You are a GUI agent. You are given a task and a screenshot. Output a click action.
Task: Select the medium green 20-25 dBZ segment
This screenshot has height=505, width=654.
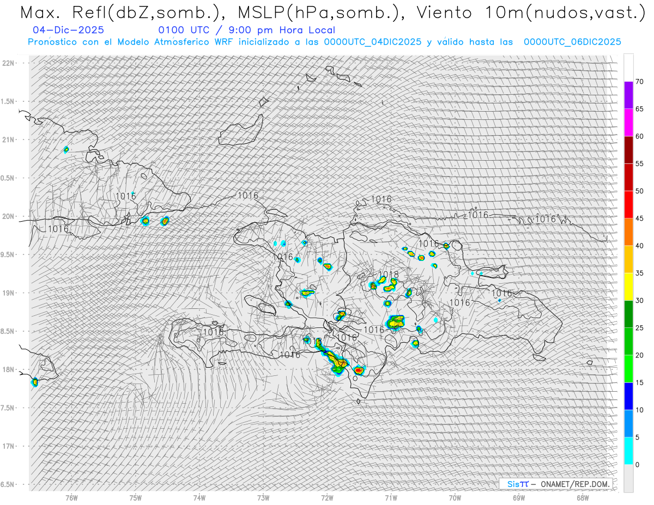[628, 341]
